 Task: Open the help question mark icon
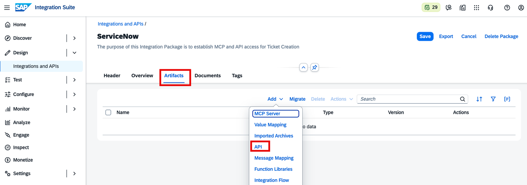[507, 7]
